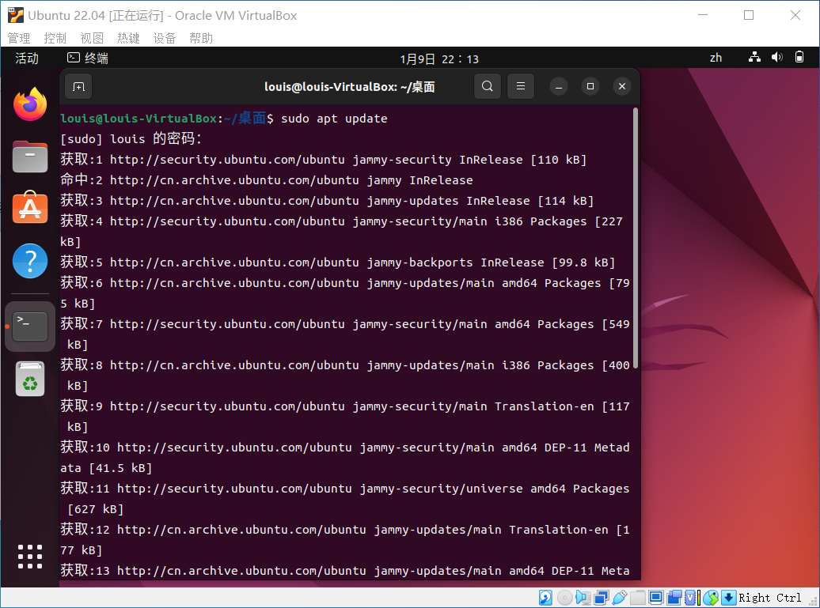Click the recording status icon
The image size is (820, 608).
674,598
